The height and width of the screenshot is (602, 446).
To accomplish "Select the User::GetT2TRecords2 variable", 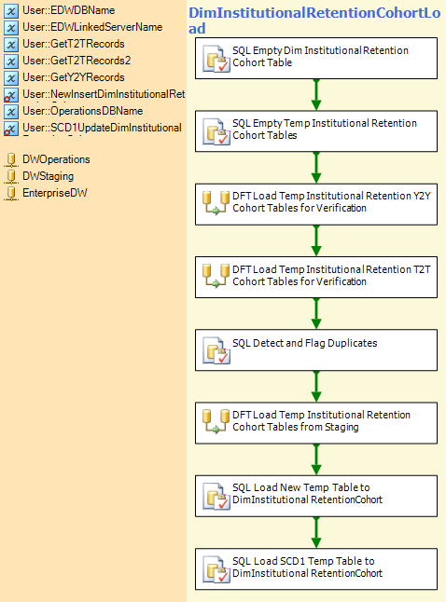I will tap(77, 61).
